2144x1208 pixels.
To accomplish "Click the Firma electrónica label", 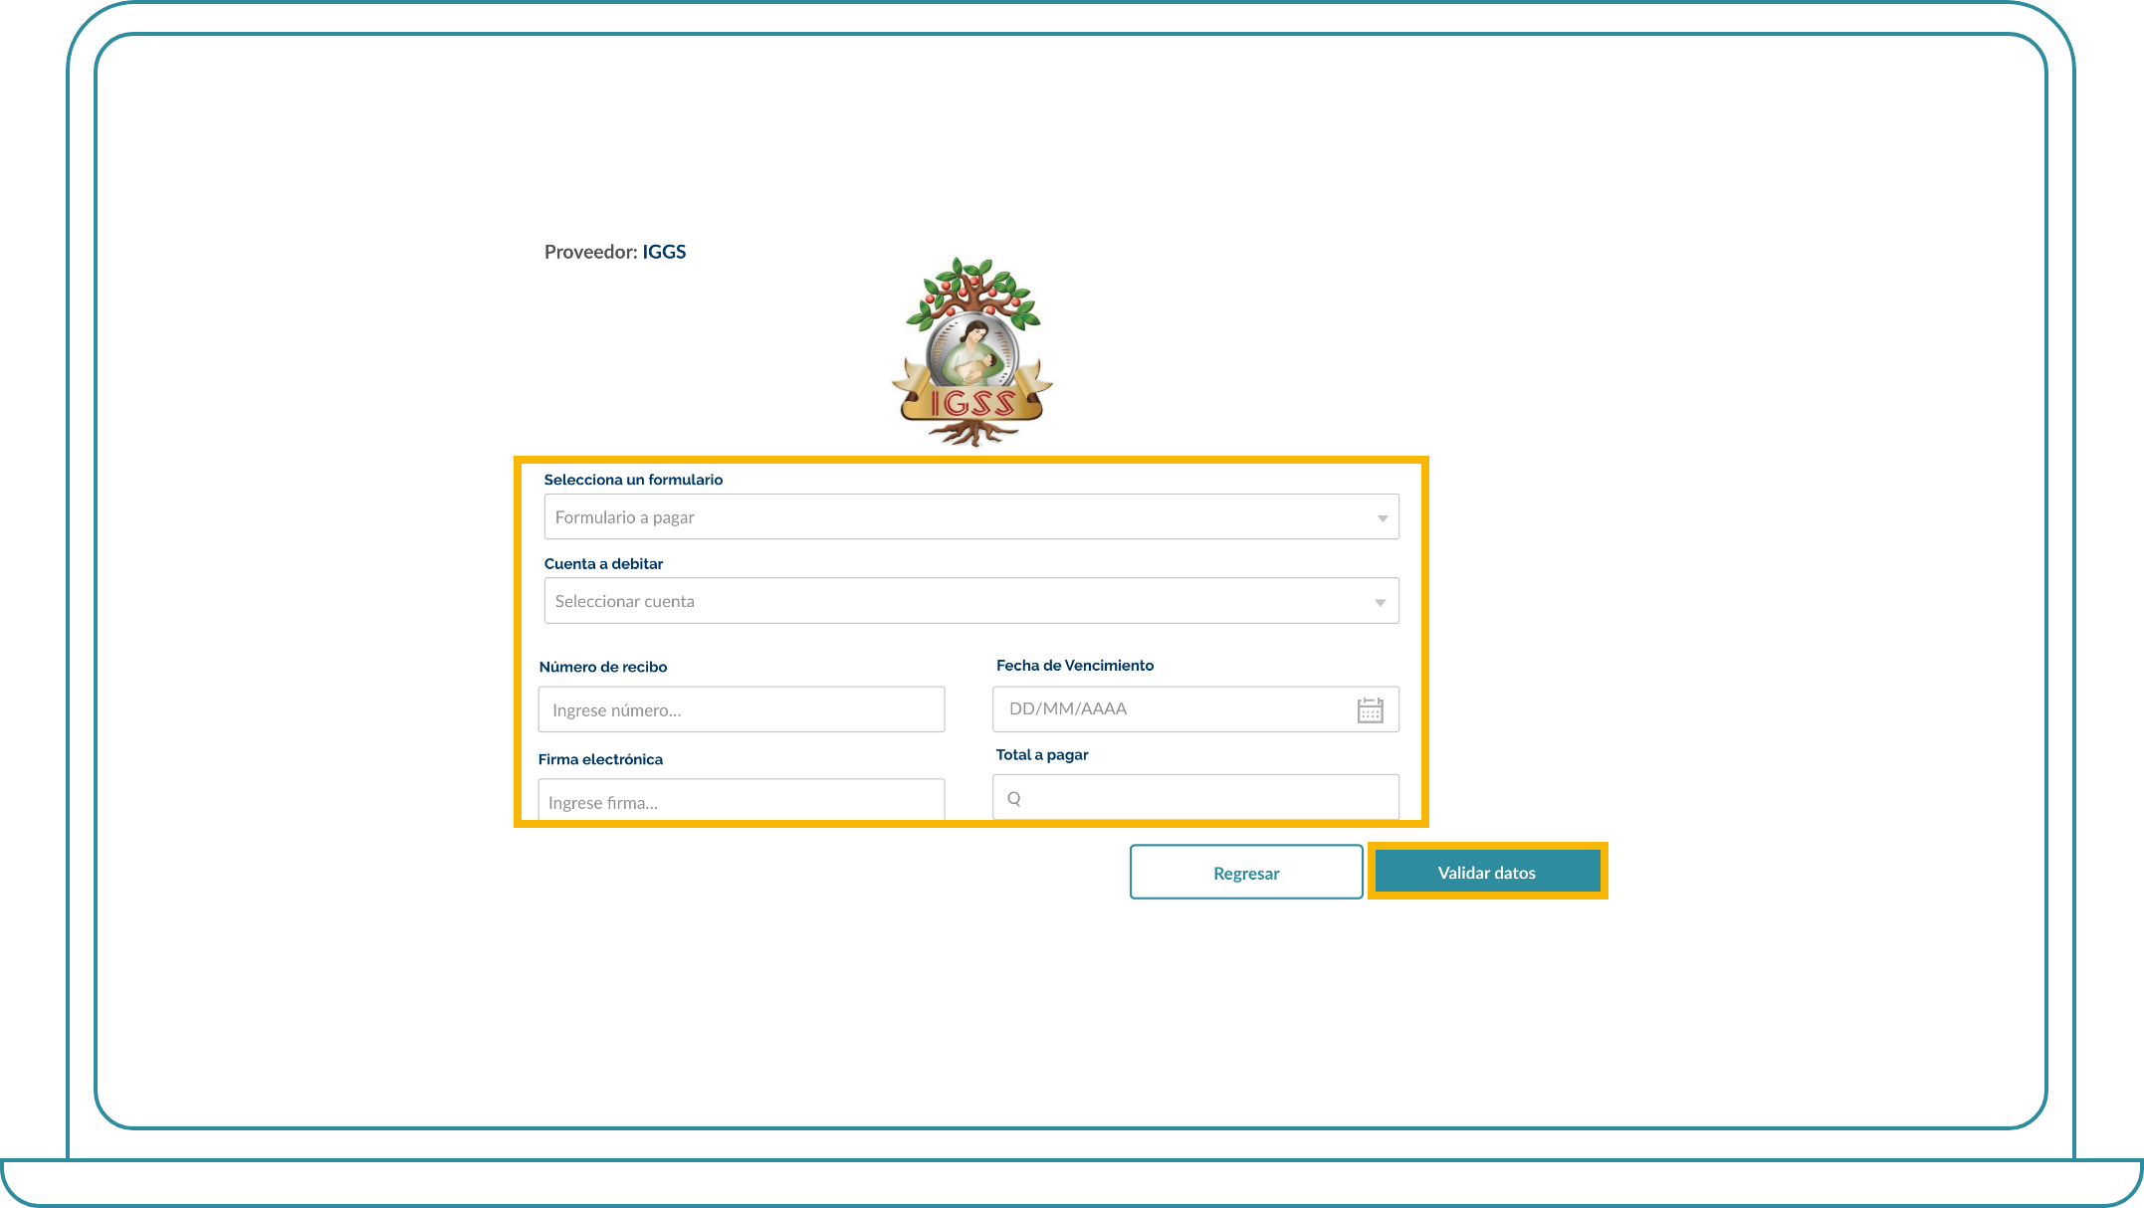I will (600, 759).
